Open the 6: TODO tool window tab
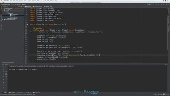This screenshot has height=96, width=170. [x=12, y=93]
